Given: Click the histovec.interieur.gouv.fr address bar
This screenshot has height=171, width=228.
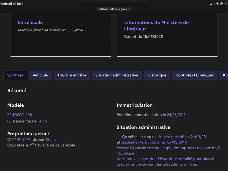Looking at the screenshot, I should [114, 9].
